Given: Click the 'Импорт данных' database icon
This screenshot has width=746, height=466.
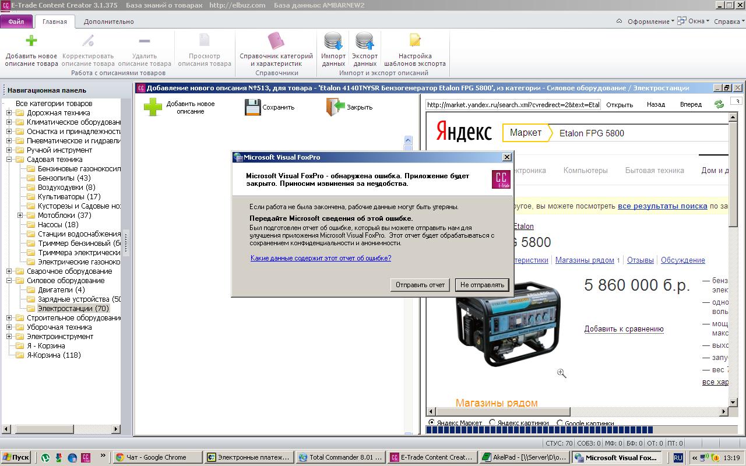Looking at the screenshot, I should pos(333,41).
